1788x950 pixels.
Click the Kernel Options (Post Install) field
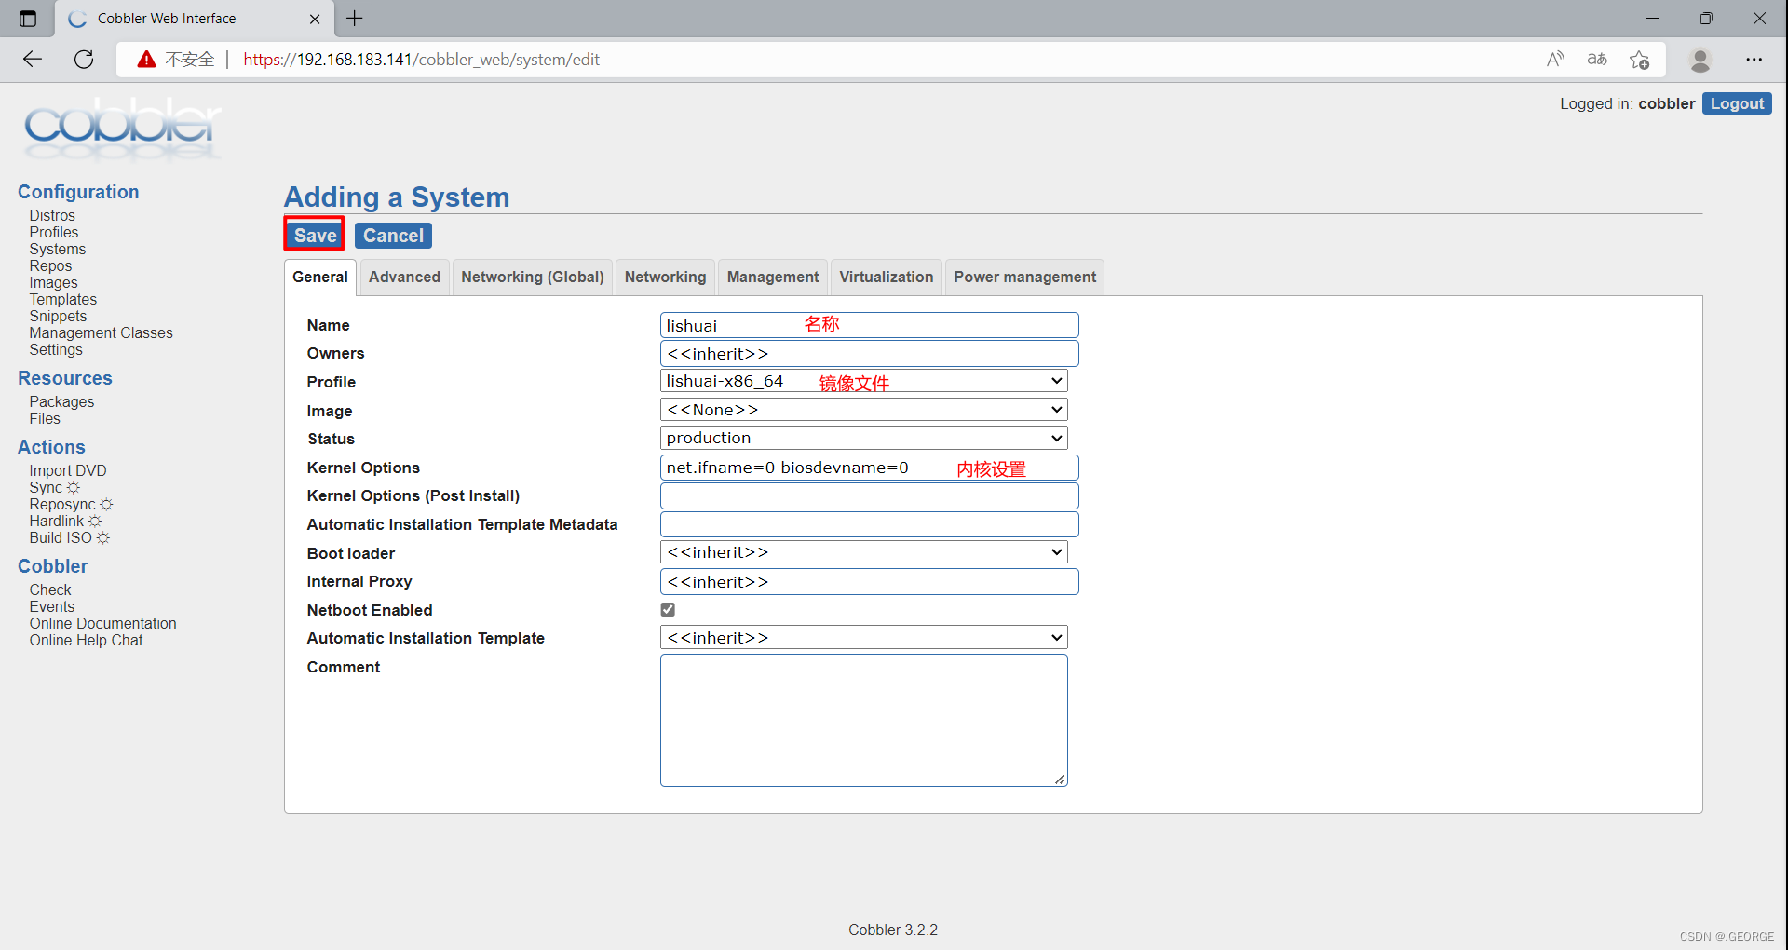[870, 496]
